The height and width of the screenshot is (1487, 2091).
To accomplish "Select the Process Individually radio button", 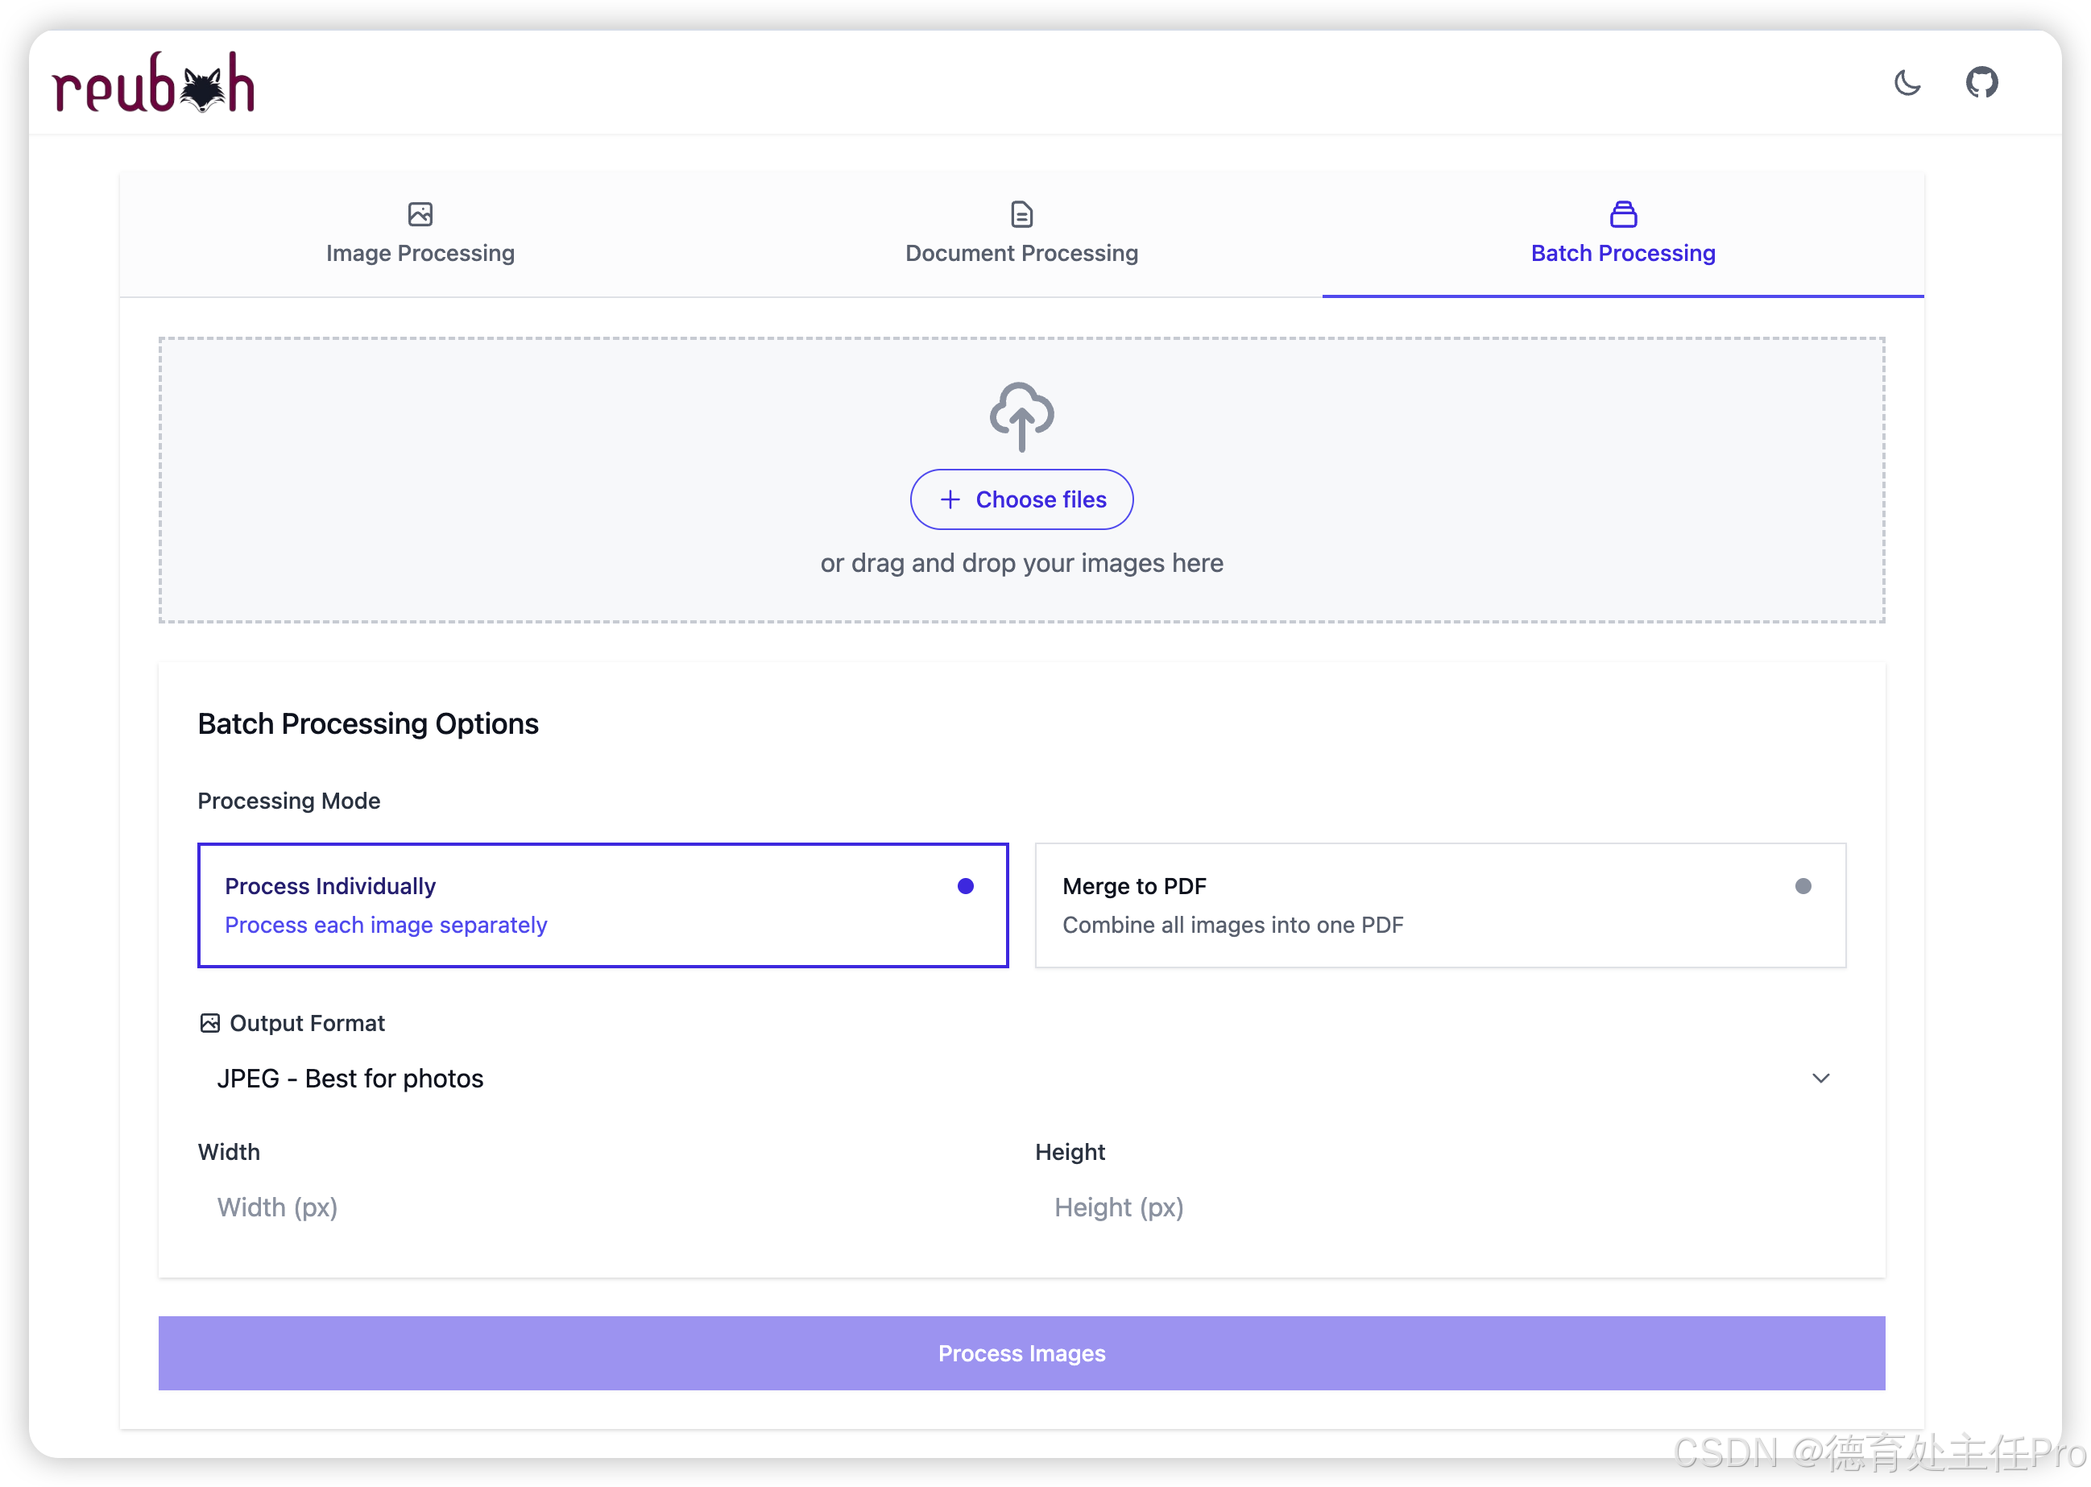I will pyautogui.click(x=965, y=885).
